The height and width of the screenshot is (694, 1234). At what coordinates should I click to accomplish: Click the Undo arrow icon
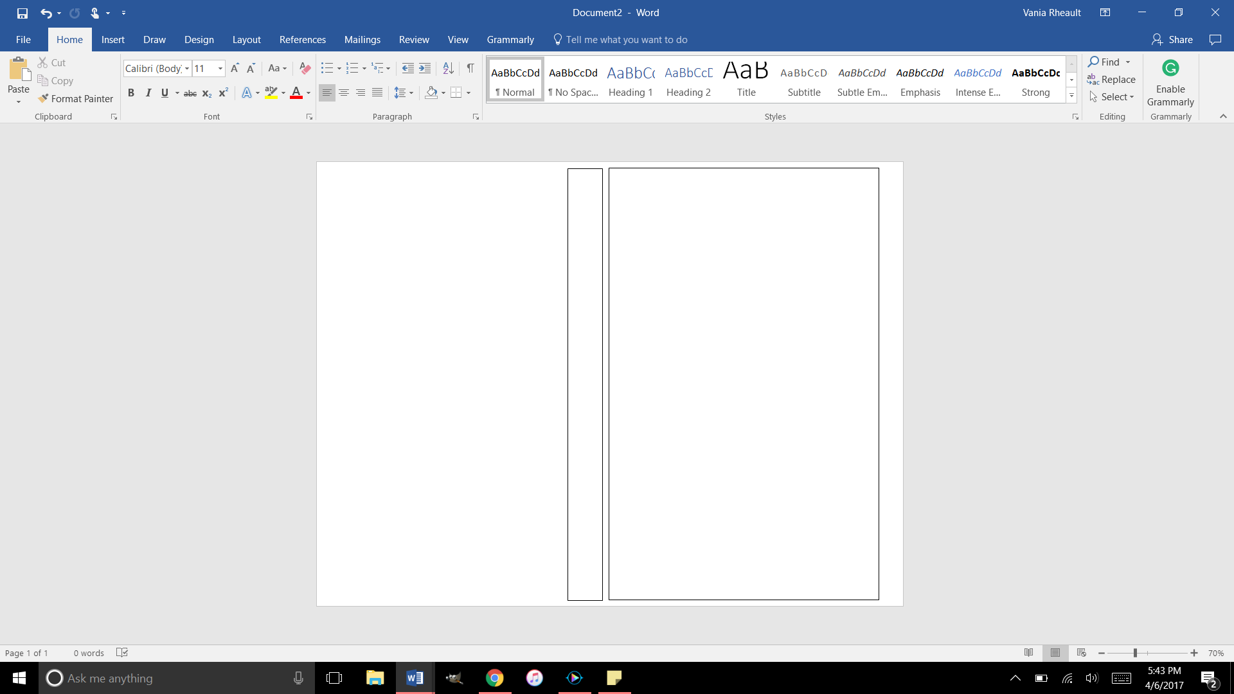46,13
